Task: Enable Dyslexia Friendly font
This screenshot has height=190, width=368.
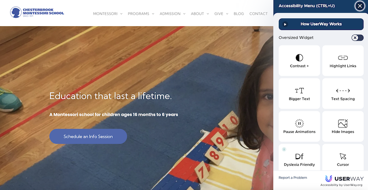Action: click(299, 157)
